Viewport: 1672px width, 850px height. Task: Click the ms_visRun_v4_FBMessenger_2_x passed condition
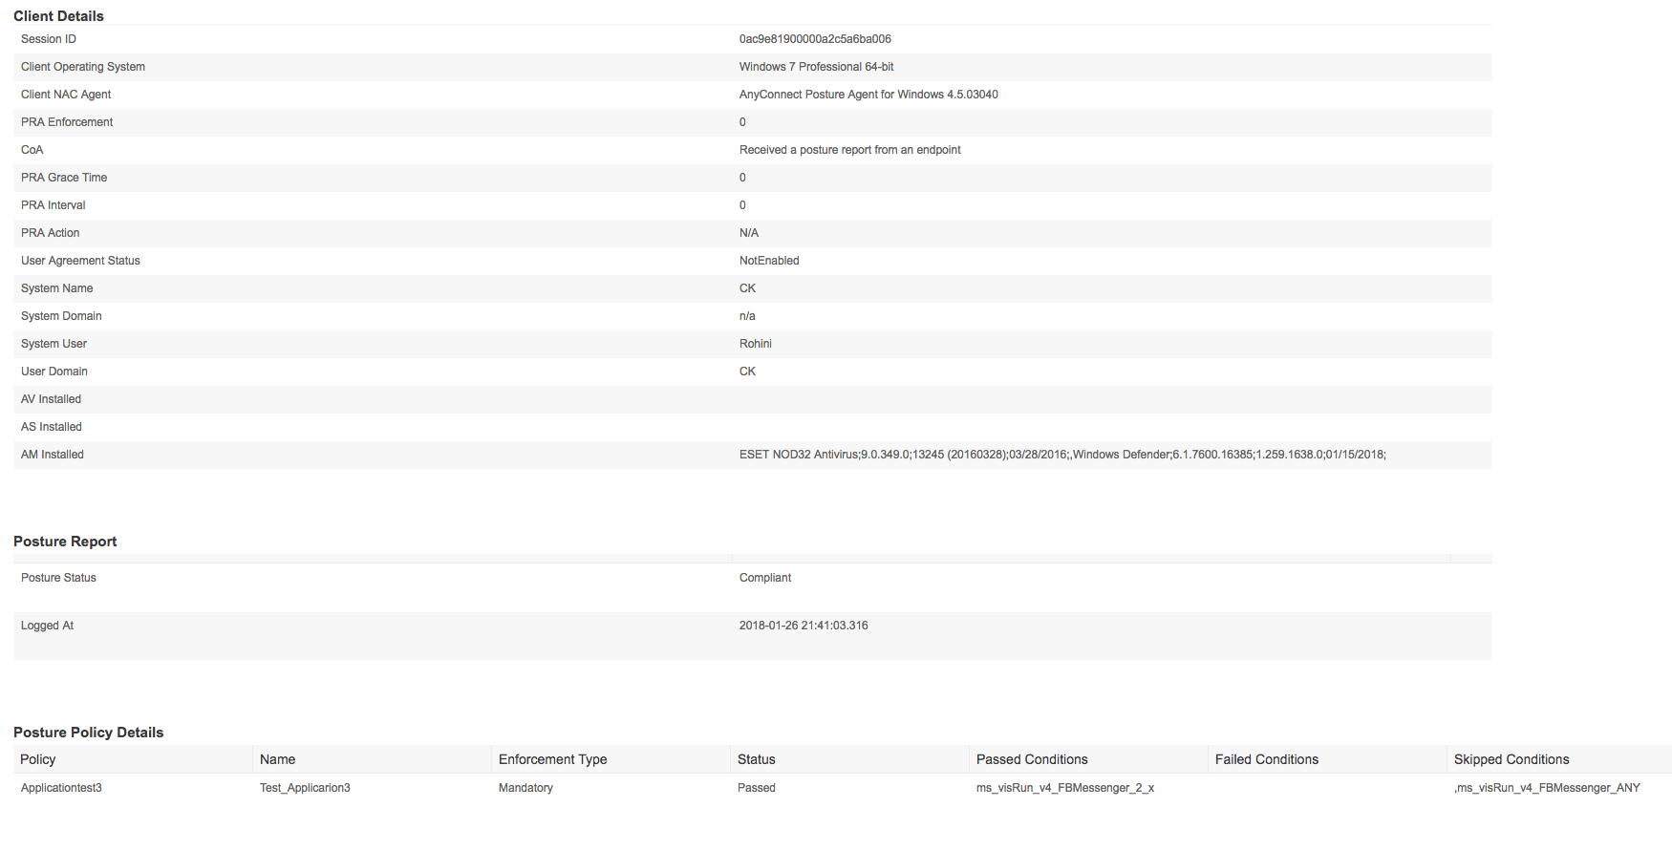[1065, 788]
